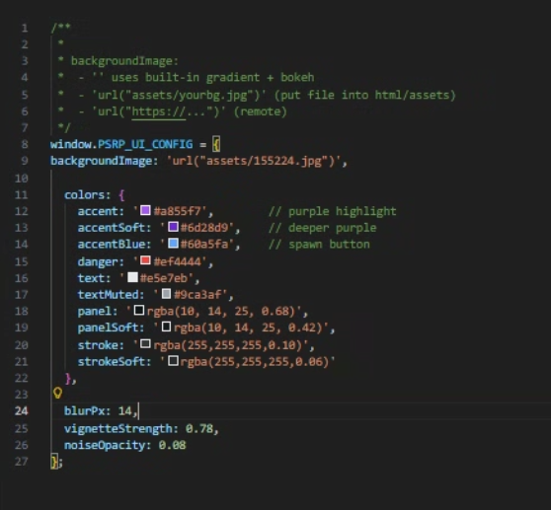Viewport: 551px width, 510px height.
Task: Click the blue #60a5fa accentBlue swatch
Action: 173,244
